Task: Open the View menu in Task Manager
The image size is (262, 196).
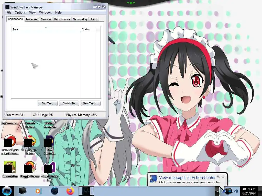Action: tap(32, 13)
